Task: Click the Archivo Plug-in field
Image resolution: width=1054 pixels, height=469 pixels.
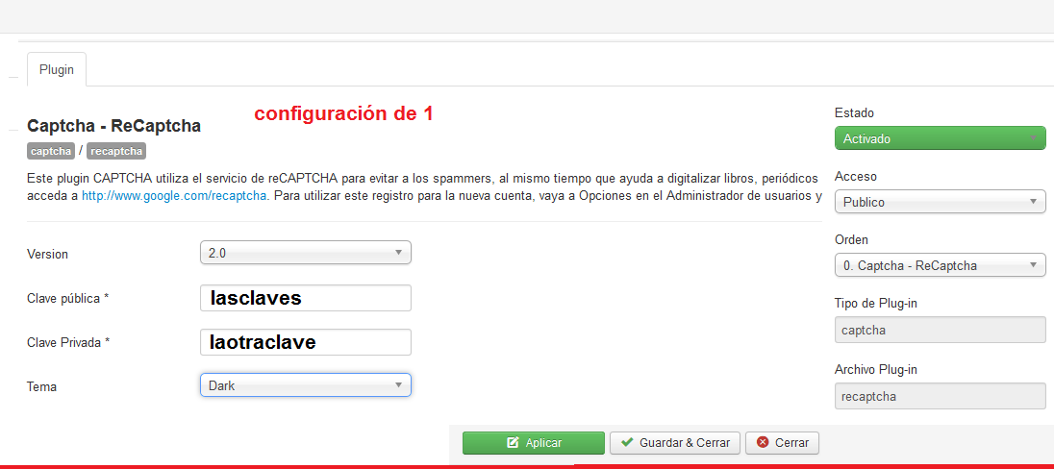Action: coord(940,396)
